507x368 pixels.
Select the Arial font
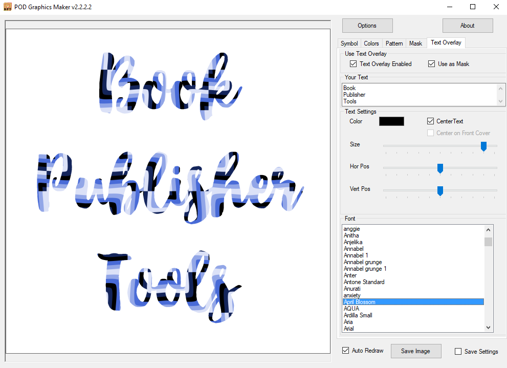pos(413,329)
